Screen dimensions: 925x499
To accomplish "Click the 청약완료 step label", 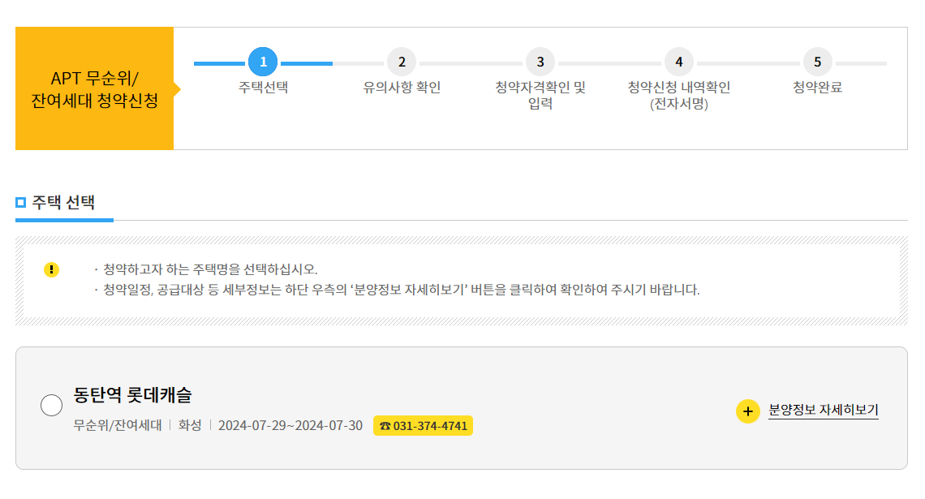I will tap(818, 88).
